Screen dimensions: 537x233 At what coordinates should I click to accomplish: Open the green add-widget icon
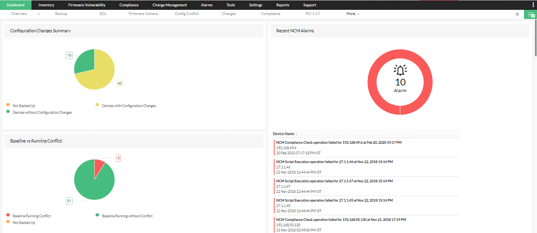tap(530, 14)
